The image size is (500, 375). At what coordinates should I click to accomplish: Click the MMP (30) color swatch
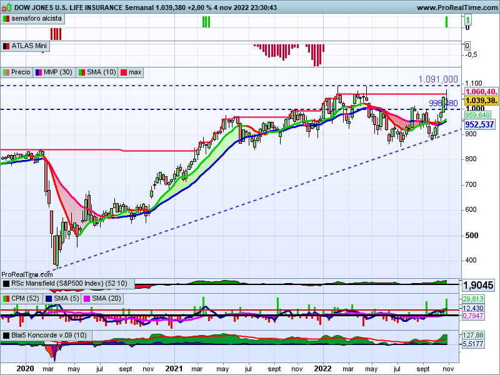[39, 72]
